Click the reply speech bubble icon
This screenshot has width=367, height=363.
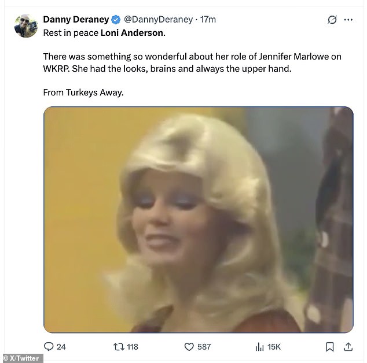pos(49,347)
